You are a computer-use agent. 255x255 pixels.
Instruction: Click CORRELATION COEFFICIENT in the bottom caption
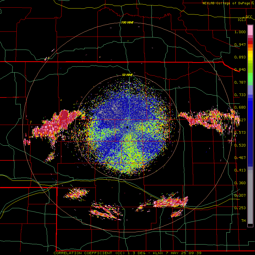[83, 253]
